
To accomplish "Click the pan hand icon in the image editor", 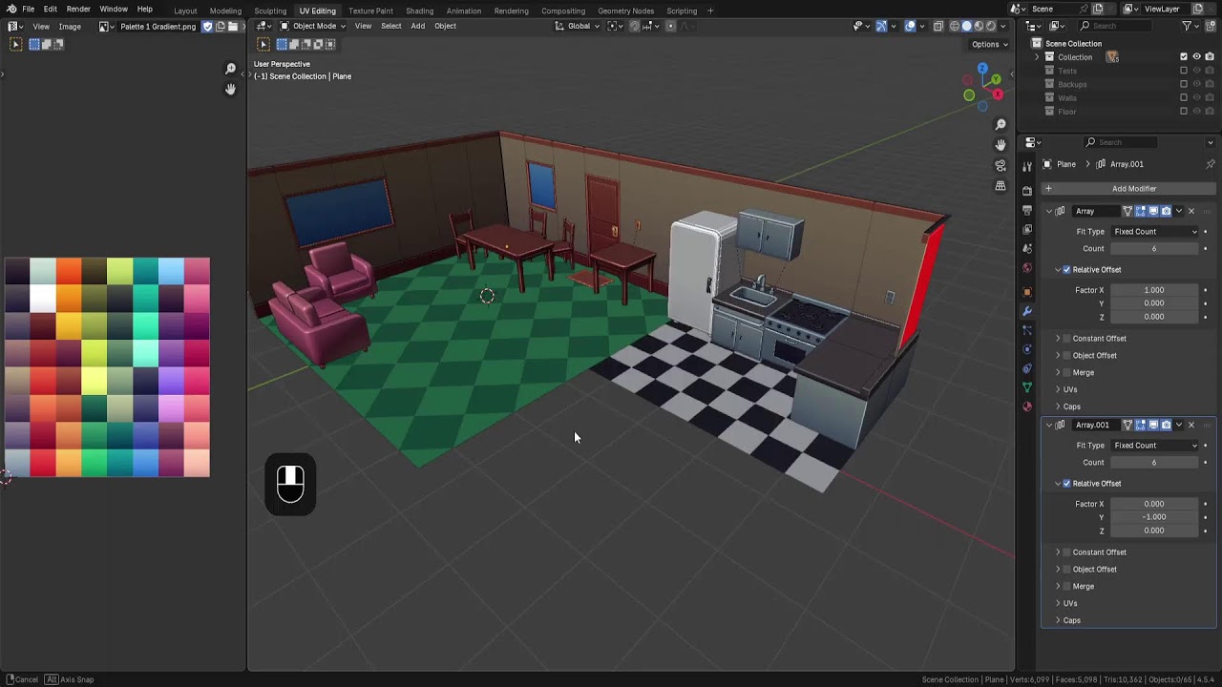I will (230, 89).
